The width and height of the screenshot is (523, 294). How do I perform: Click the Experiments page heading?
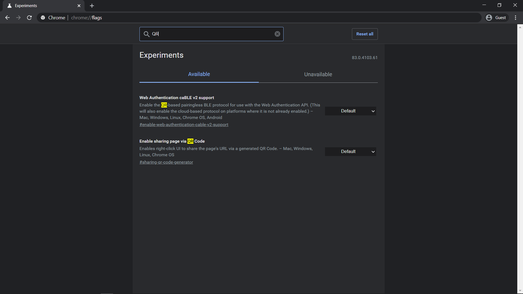click(x=162, y=55)
